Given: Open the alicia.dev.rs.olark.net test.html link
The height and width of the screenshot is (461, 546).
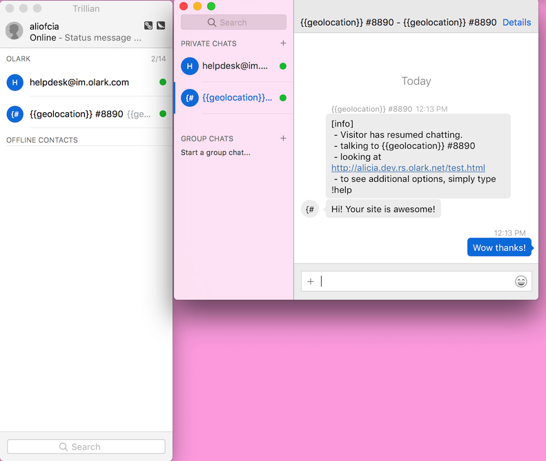Looking at the screenshot, I should click(x=408, y=168).
